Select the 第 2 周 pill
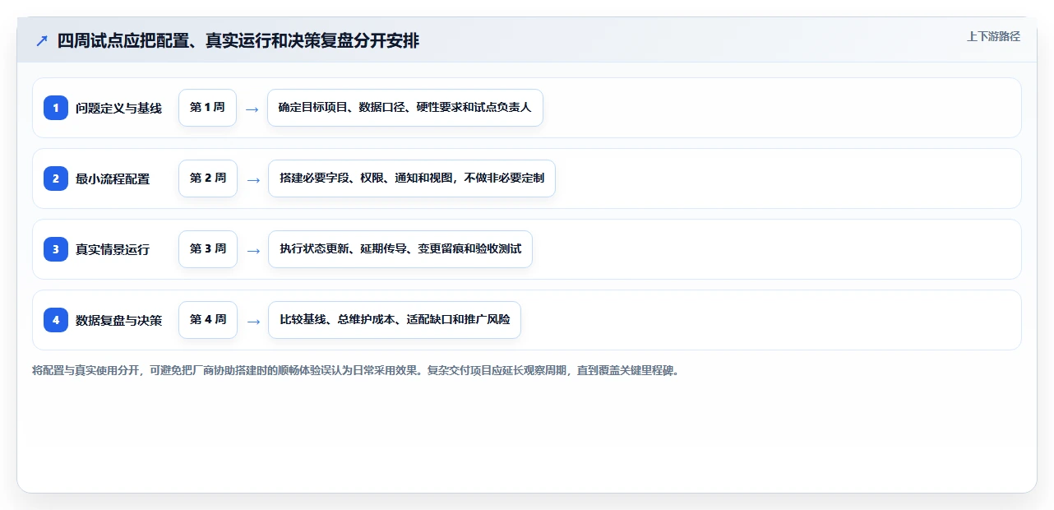 coord(208,178)
